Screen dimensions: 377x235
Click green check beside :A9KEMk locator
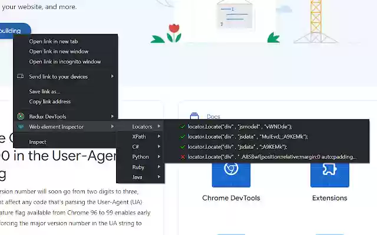click(183, 146)
